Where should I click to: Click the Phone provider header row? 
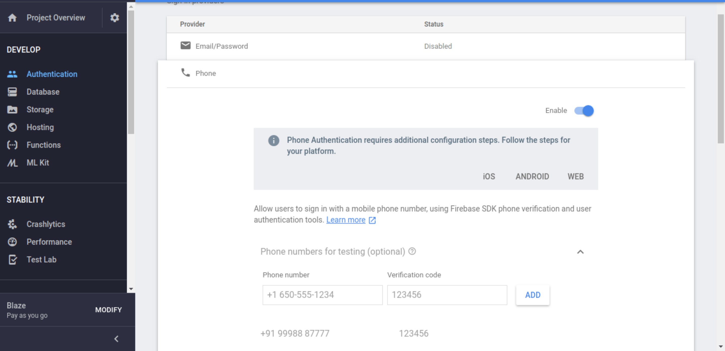[426, 74]
